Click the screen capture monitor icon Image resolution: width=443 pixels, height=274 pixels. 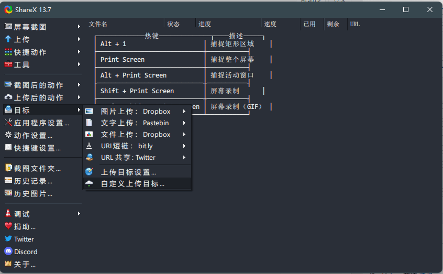8,27
